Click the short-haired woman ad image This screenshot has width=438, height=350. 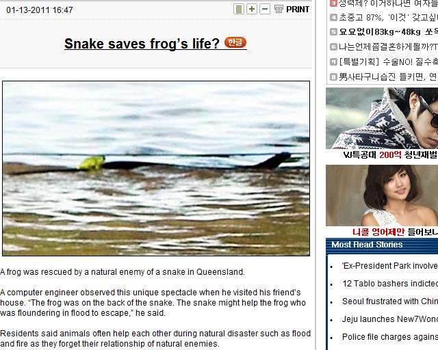(x=382, y=196)
